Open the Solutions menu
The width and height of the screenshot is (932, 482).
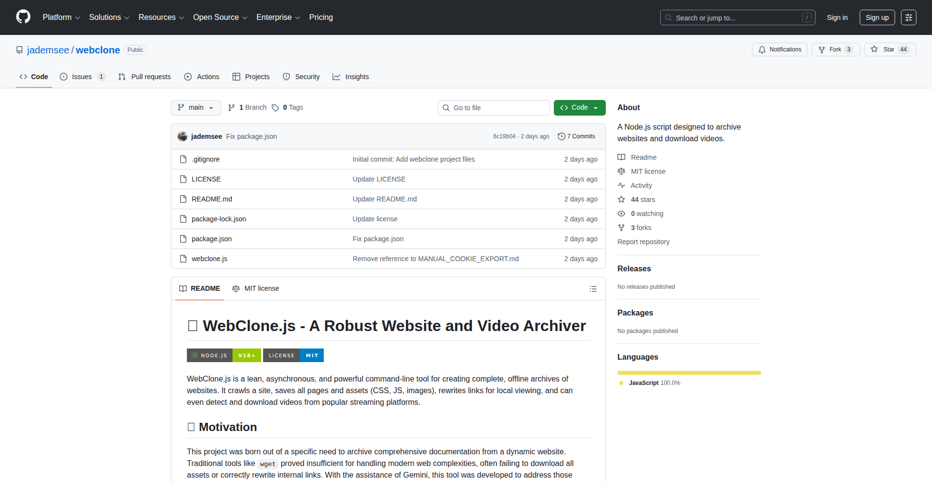pos(108,17)
